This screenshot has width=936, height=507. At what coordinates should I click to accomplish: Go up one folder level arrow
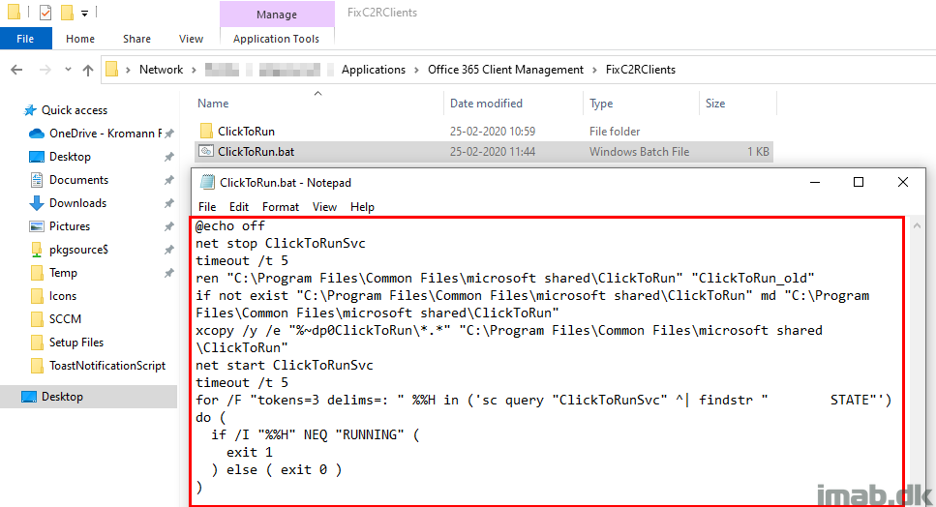coord(88,70)
